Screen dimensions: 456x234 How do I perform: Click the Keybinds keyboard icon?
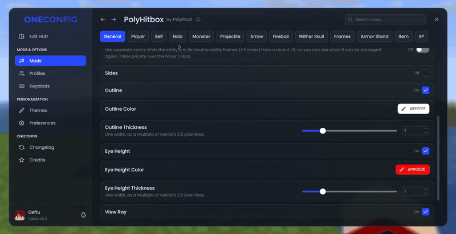22,86
